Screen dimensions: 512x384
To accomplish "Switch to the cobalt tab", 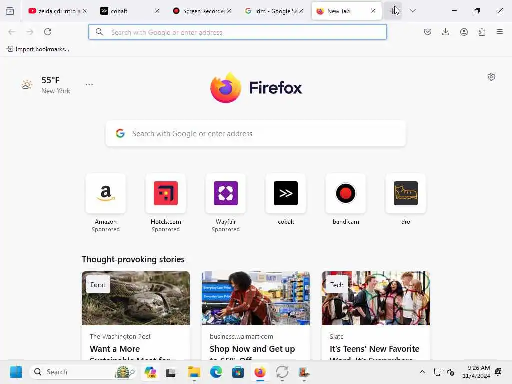I will point(125,11).
